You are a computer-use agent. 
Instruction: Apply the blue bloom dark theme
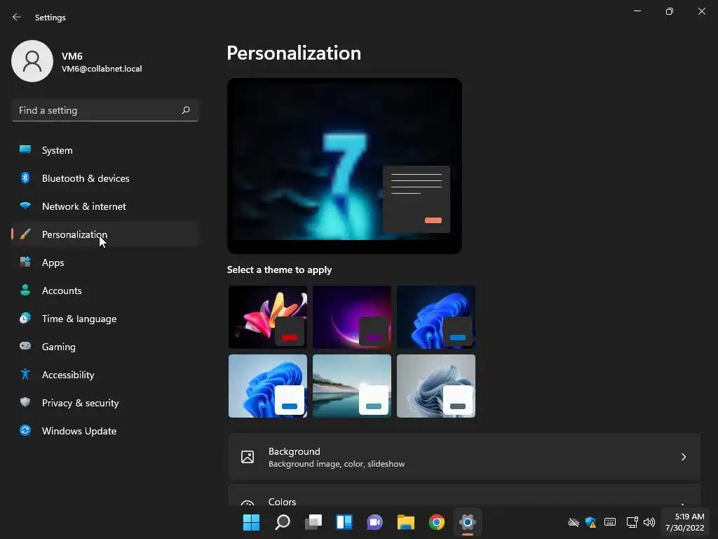[x=436, y=317]
